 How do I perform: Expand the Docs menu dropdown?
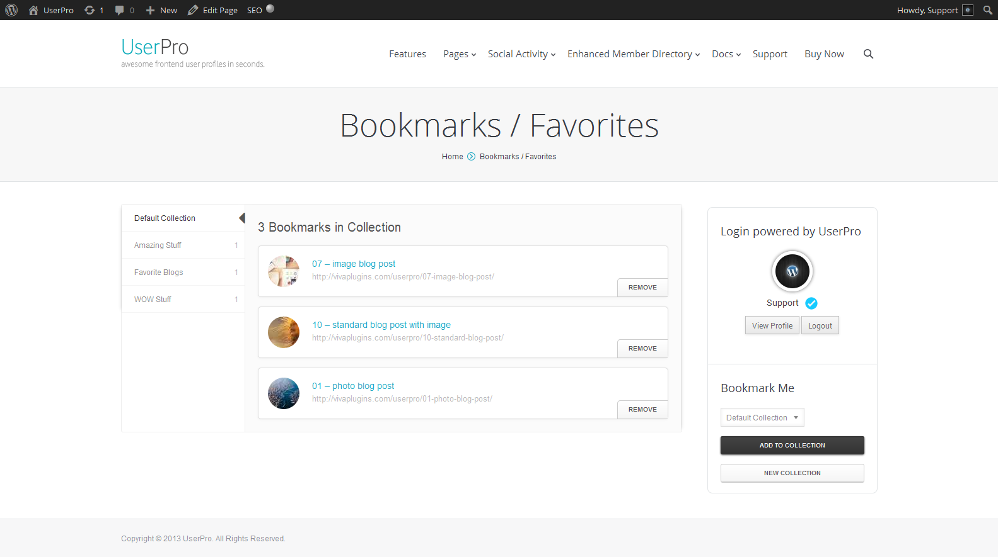point(726,54)
